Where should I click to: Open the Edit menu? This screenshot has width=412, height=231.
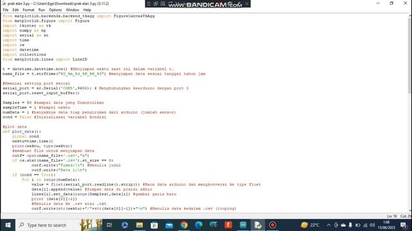point(15,10)
